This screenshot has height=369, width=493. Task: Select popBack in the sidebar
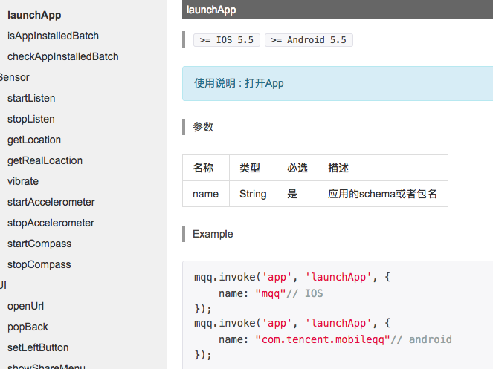point(28,327)
